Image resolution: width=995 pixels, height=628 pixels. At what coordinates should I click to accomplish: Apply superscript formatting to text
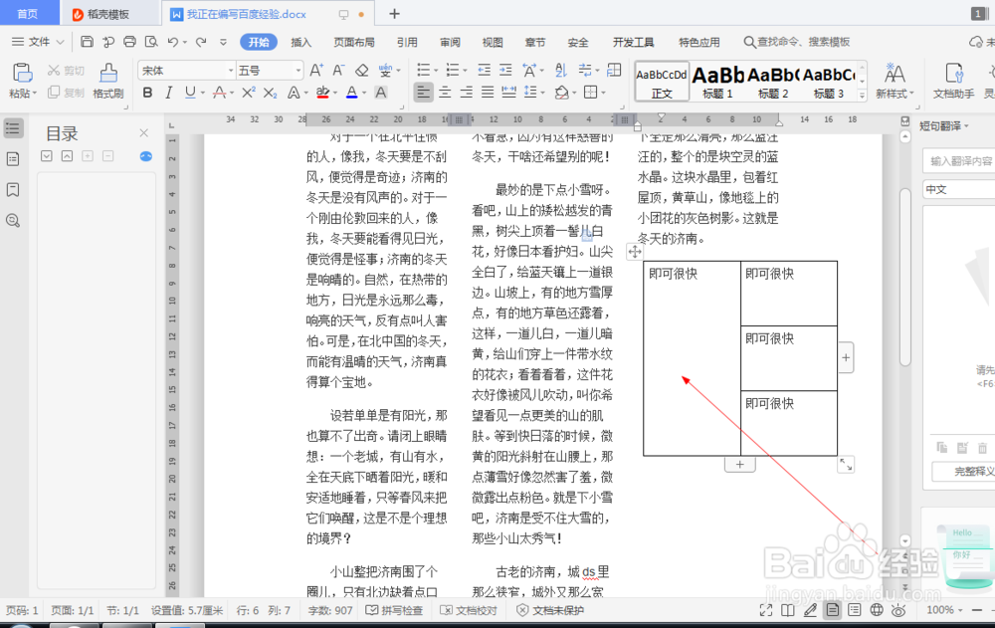point(249,94)
